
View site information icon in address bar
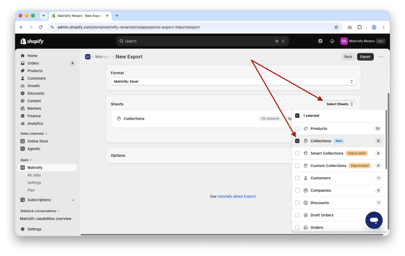[52, 27]
